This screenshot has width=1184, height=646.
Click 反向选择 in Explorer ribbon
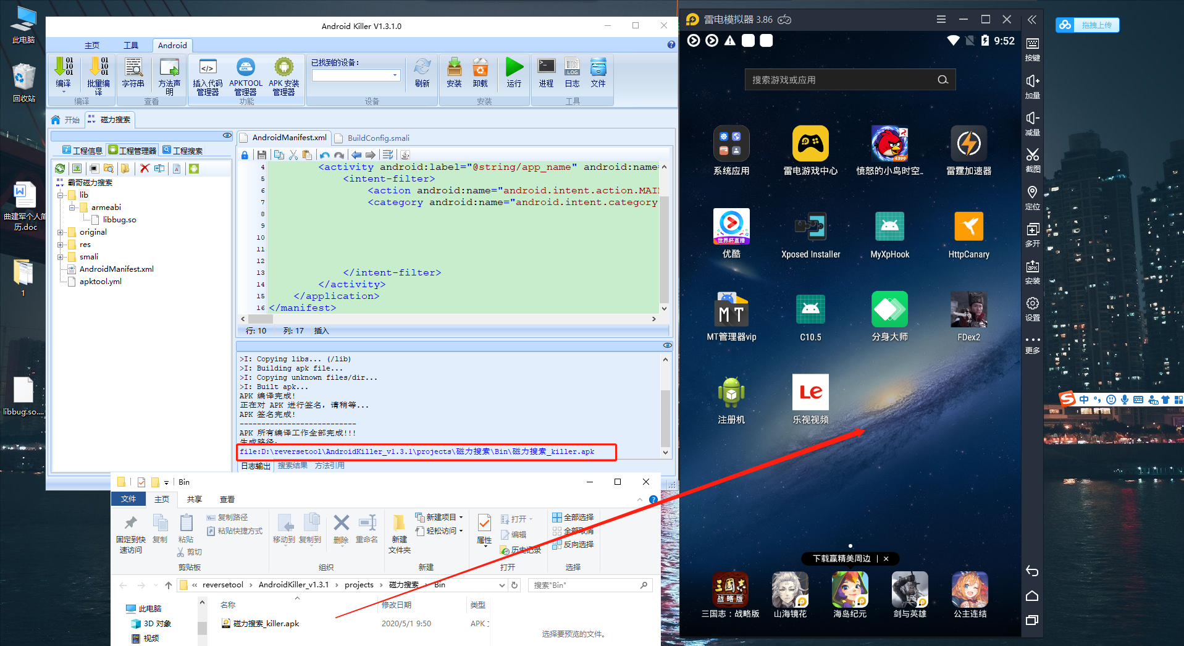tap(573, 544)
